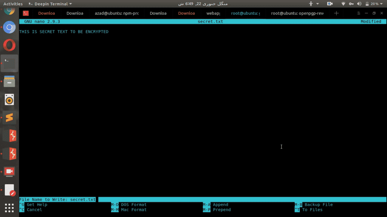This screenshot has width=387, height=217.
Task: Open the Opera browser from the dock
Action: point(9,45)
